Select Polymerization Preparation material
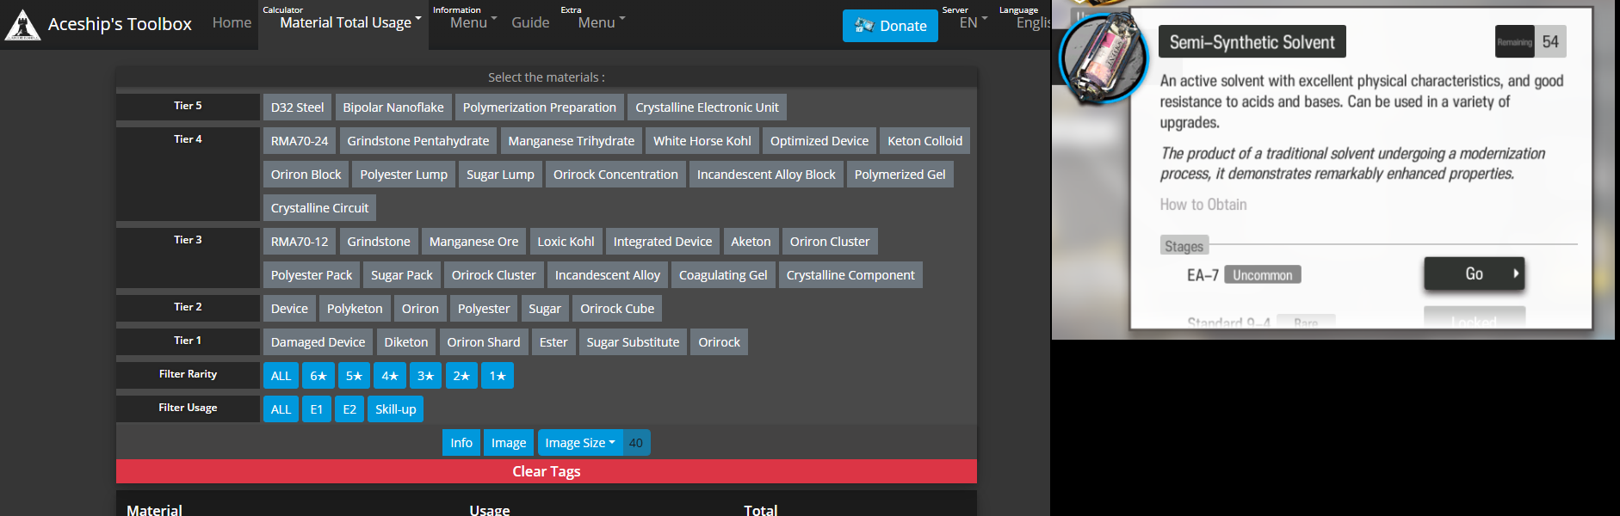The image size is (1620, 516). [x=540, y=107]
